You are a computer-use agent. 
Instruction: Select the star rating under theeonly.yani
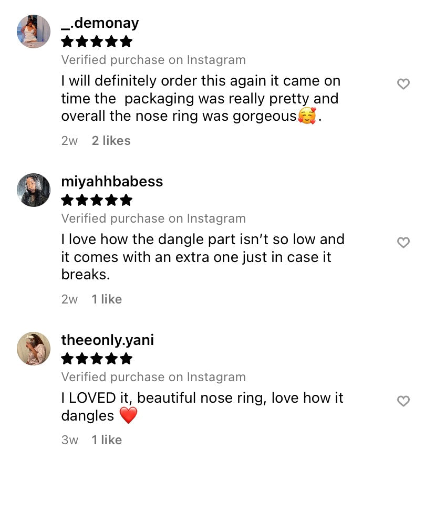point(97,359)
